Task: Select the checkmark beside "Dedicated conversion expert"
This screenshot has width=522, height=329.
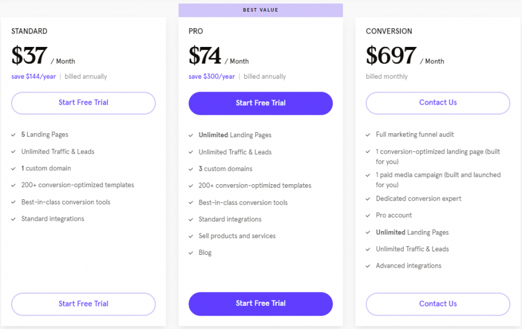Action: 368,199
